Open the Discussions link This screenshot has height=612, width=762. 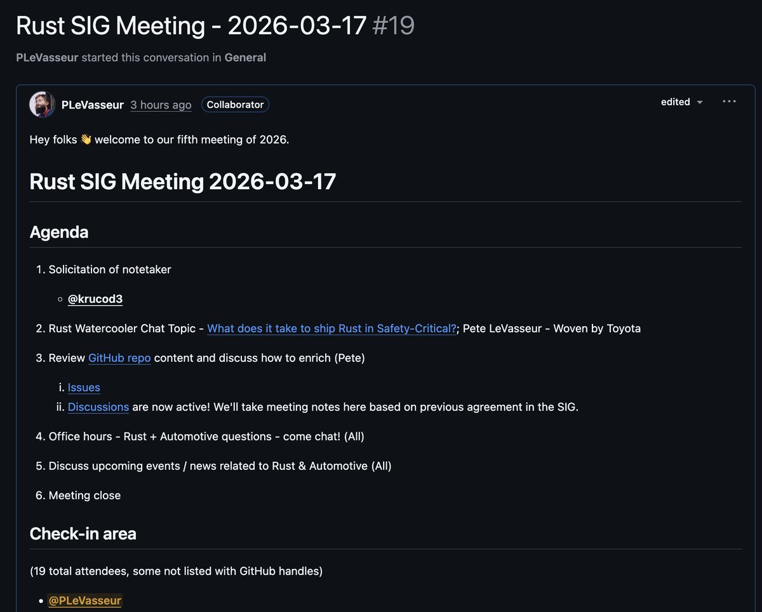(98, 407)
